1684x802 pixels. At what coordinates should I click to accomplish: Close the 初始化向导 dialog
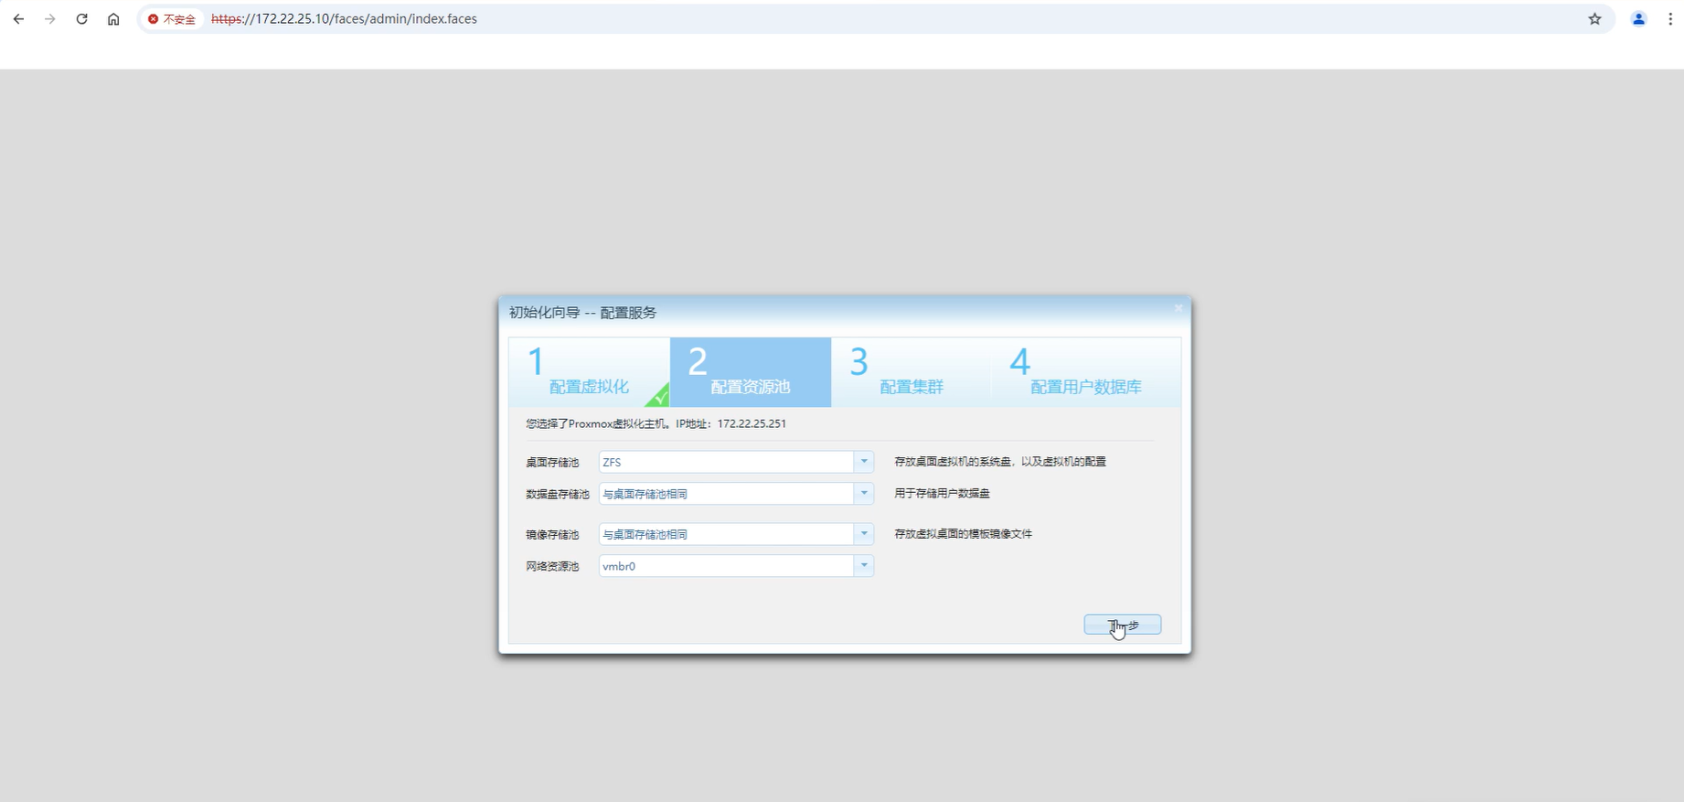[x=1178, y=308]
